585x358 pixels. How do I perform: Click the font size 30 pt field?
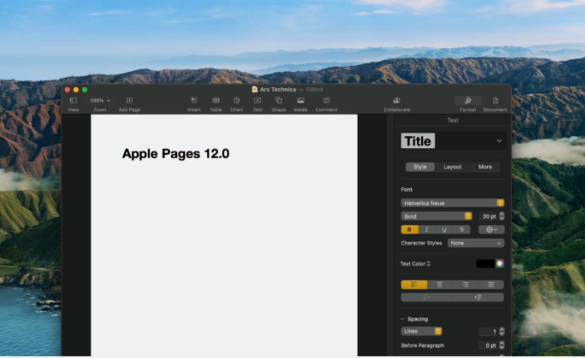488,217
